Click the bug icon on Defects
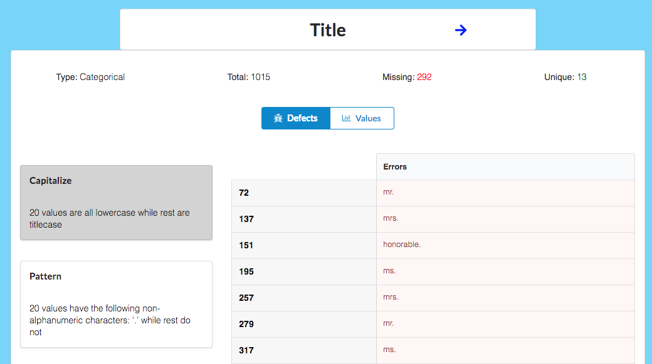The height and width of the screenshot is (364, 652). pyautogui.click(x=278, y=118)
